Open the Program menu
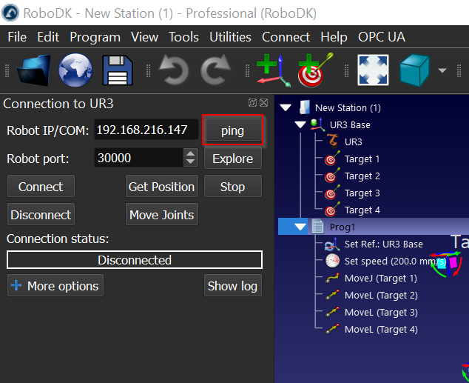The image size is (469, 383). tap(95, 37)
